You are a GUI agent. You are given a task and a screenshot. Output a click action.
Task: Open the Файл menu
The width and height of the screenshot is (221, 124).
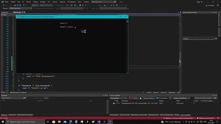pyautogui.click(x=7, y=2)
